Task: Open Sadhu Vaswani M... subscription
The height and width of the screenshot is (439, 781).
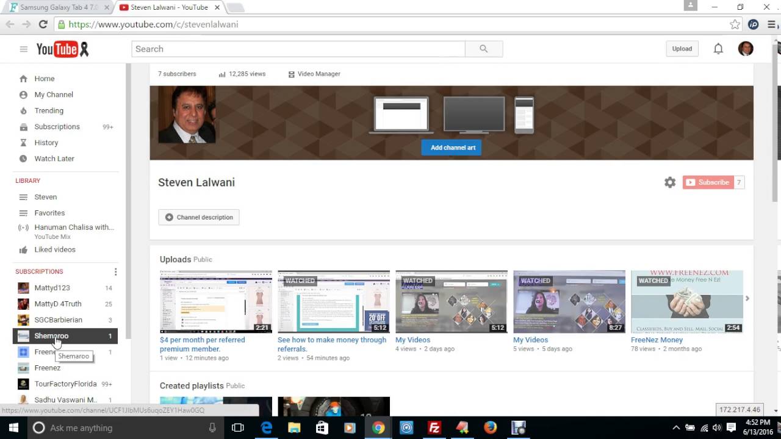Action: coord(65,400)
